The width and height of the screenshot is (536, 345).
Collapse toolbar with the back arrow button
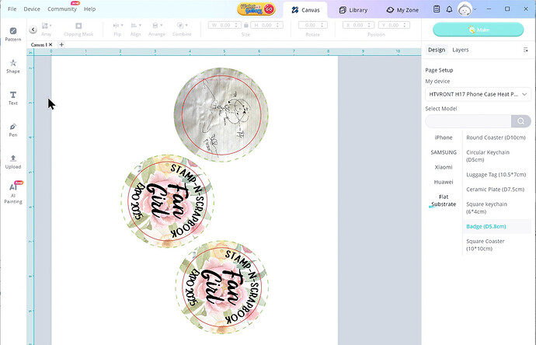33,30
